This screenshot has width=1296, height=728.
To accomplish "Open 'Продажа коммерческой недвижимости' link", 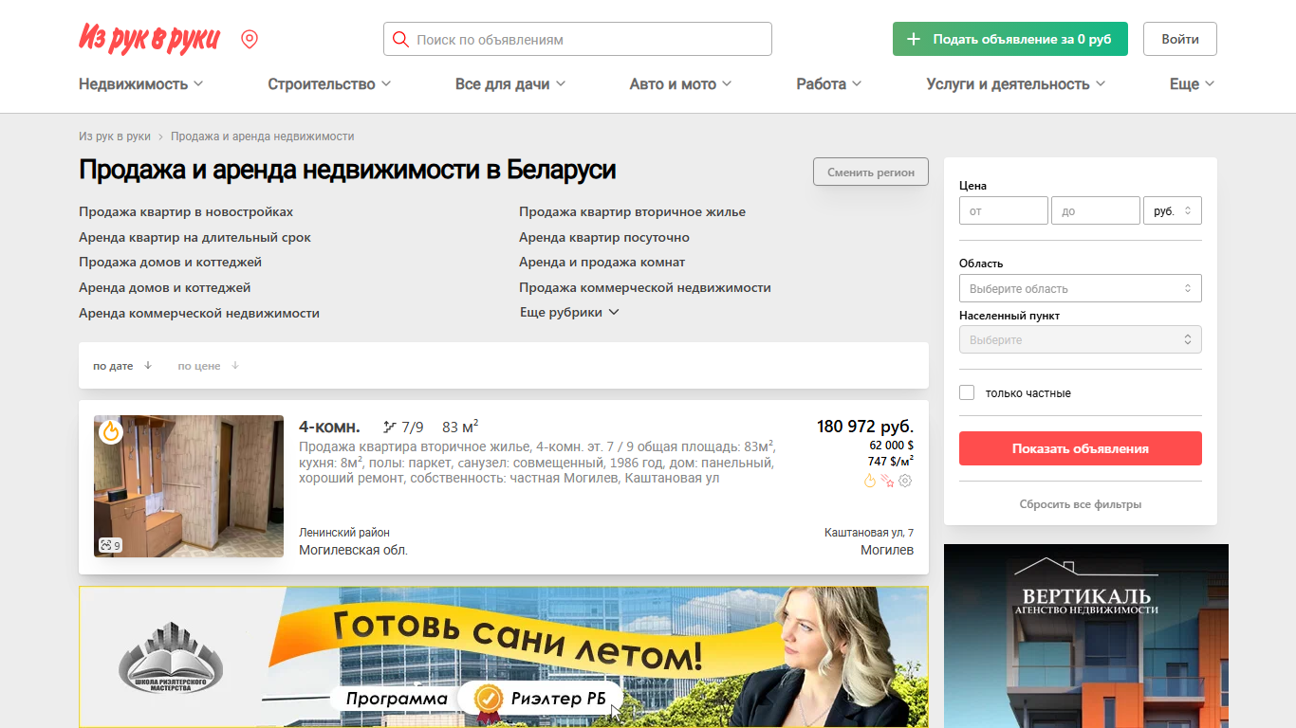I will pos(645,287).
